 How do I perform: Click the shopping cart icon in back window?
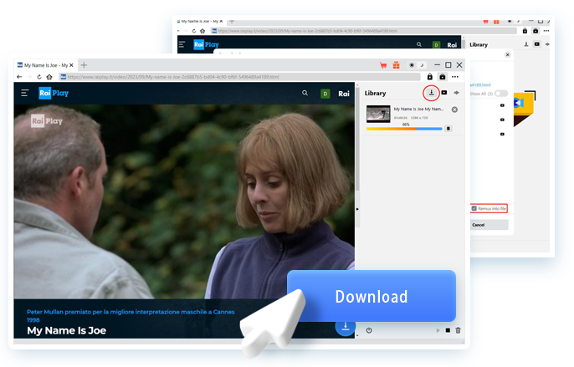(485, 22)
